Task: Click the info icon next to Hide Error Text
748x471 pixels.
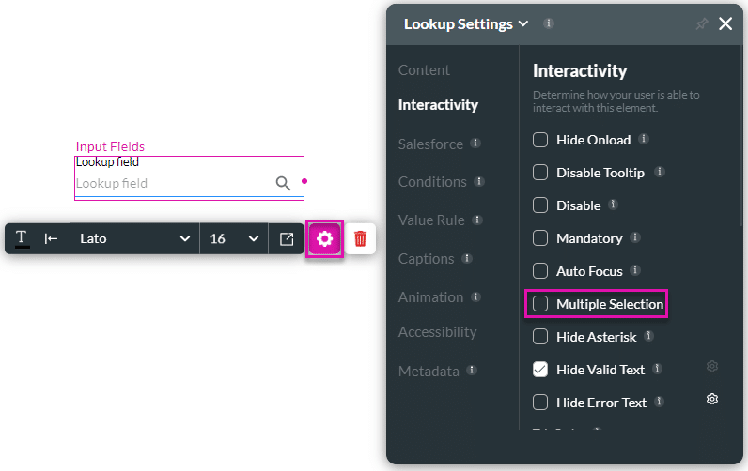Action: tap(659, 402)
